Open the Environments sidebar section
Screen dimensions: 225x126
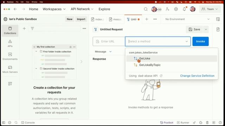(10, 56)
